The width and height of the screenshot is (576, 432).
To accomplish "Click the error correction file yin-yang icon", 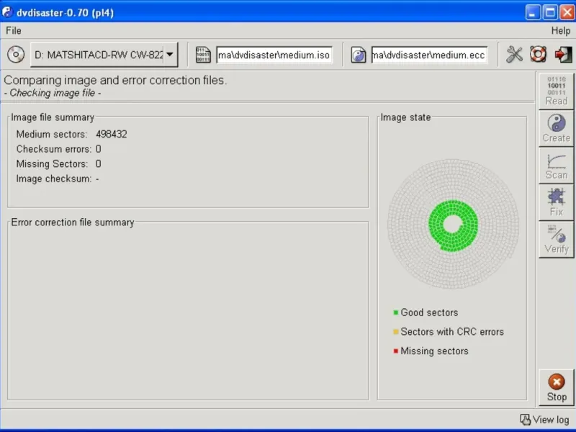I will point(358,55).
